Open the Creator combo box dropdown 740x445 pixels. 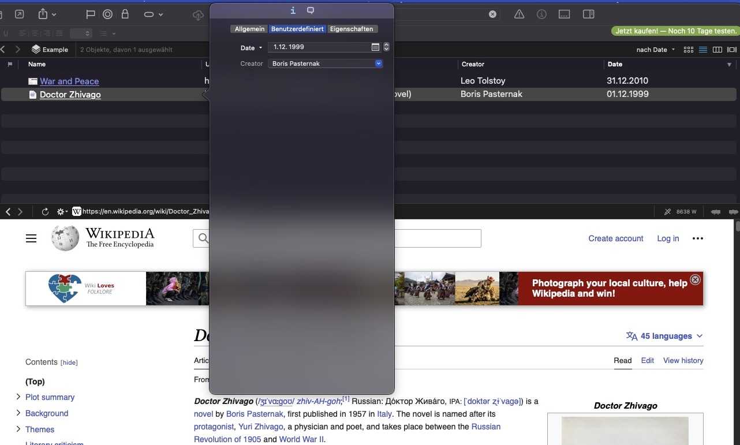tap(379, 63)
